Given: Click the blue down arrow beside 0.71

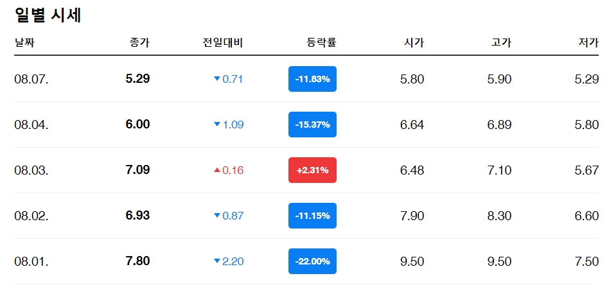Looking at the screenshot, I should (217, 79).
